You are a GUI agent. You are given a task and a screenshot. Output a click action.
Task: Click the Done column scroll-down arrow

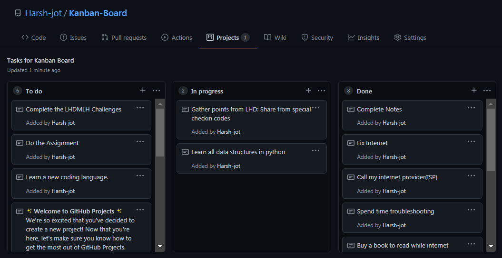click(x=491, y=246)
